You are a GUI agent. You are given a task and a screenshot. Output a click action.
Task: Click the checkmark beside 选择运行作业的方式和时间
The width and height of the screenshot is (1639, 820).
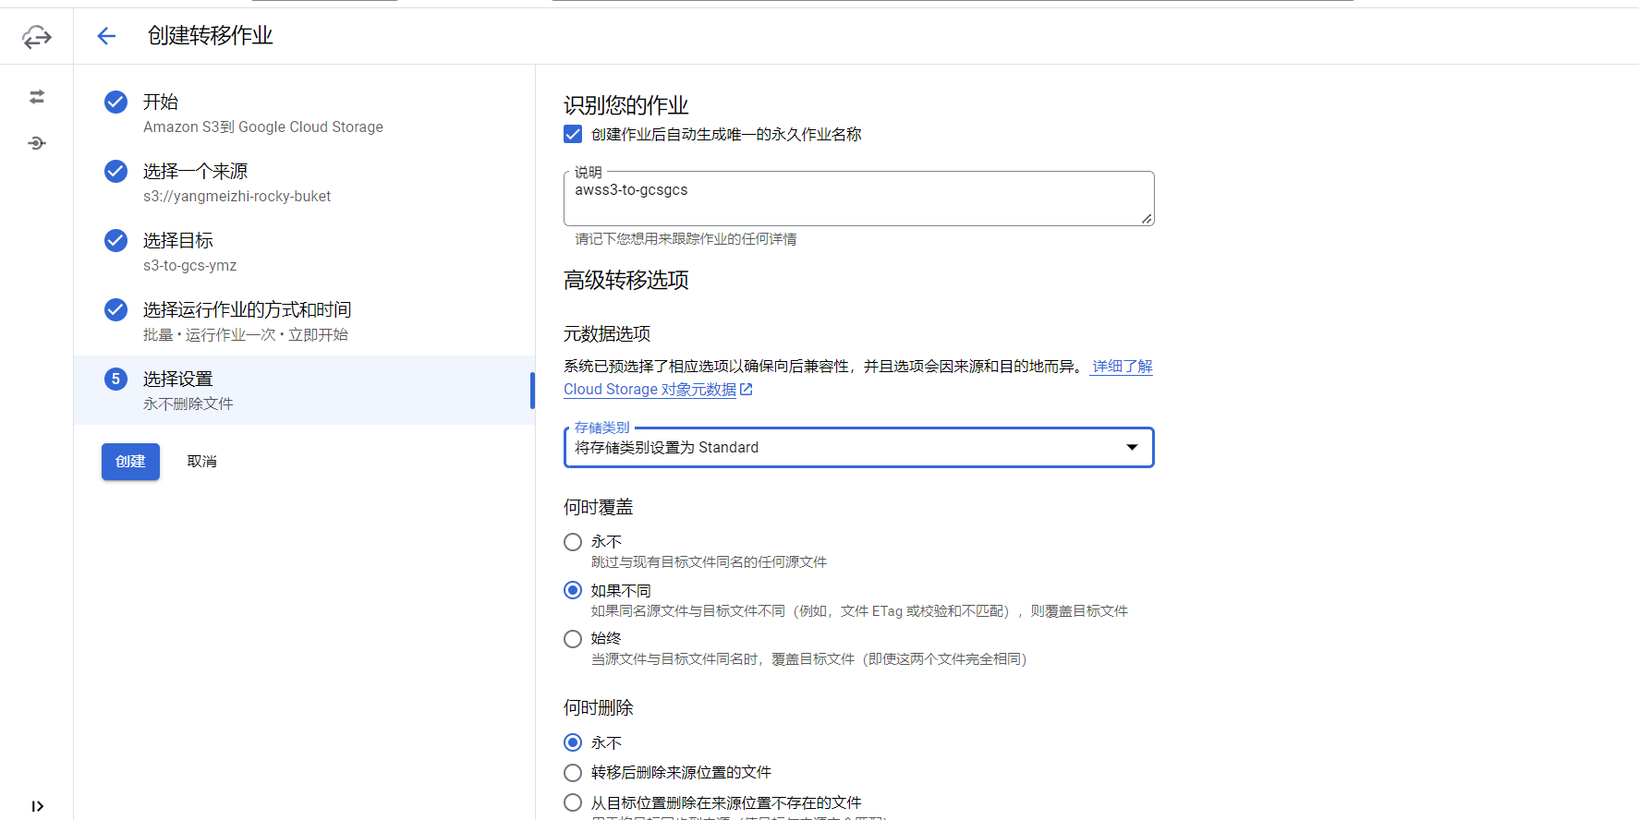pos(115,309)
